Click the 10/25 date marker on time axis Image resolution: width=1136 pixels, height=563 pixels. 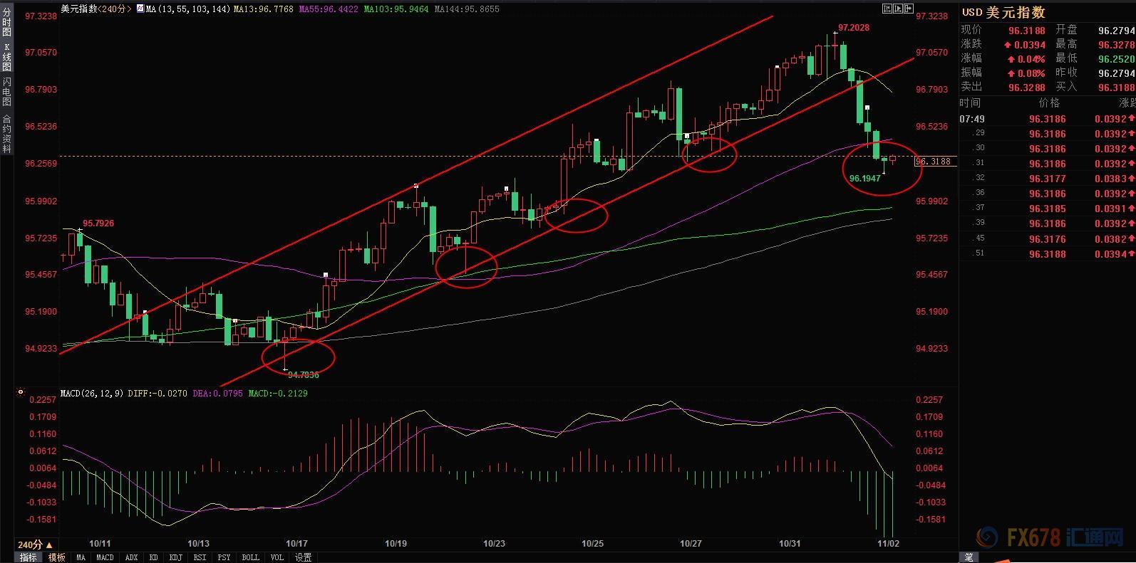(x=592, y=544)
